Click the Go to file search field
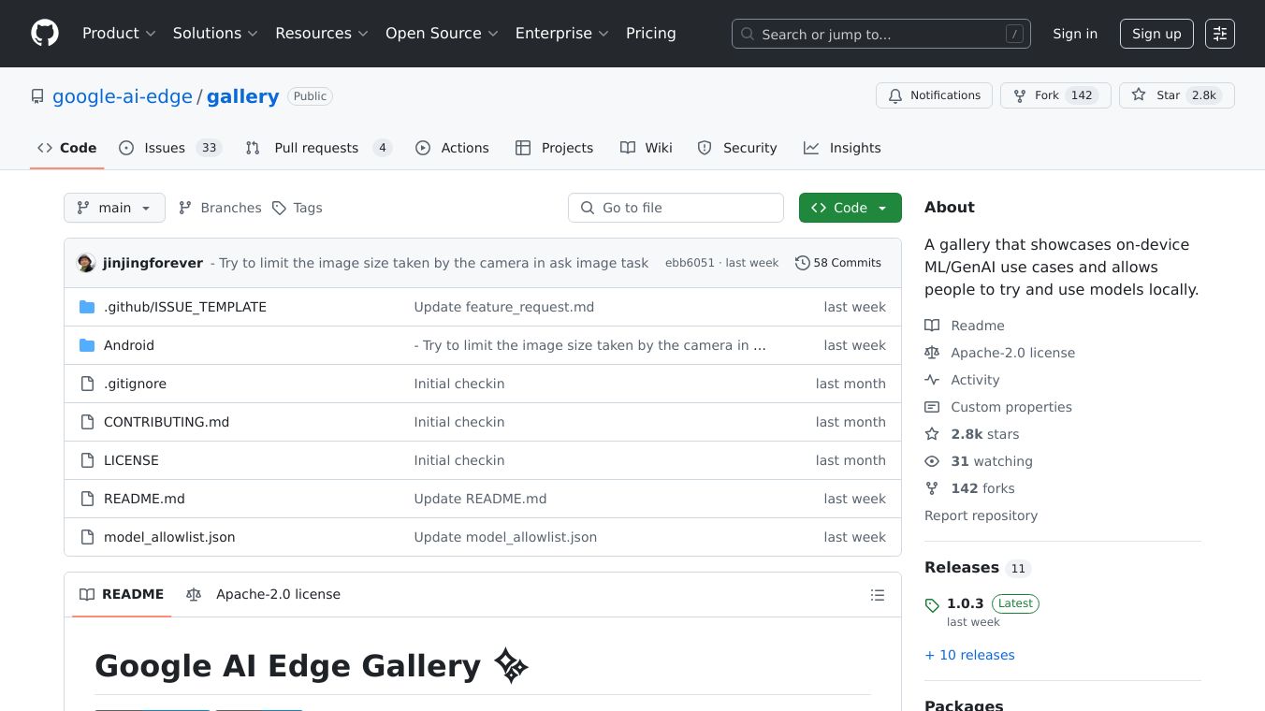1265x711 pixels. point(676,208)
